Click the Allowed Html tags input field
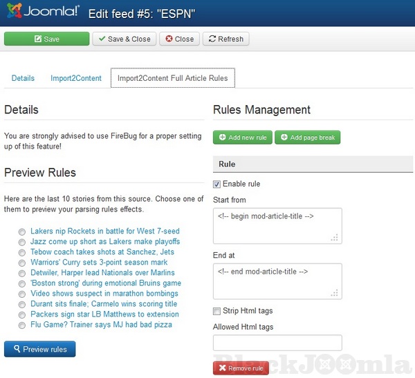Screen dimensions: 415x378 [277, 343]
